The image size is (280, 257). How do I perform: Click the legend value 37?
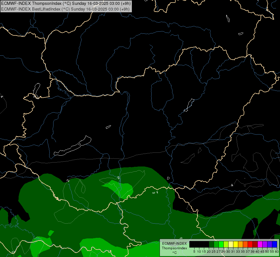[248, 252]
